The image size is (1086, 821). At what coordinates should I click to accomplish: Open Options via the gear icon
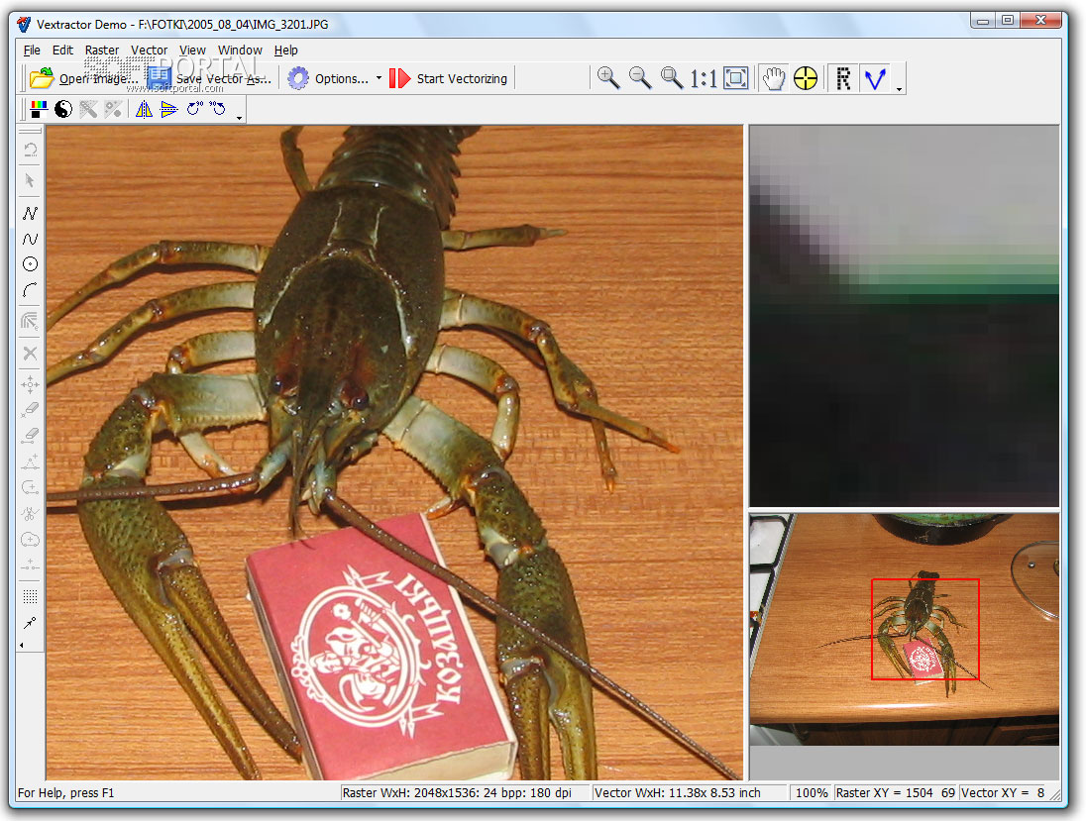coord(298,78)
